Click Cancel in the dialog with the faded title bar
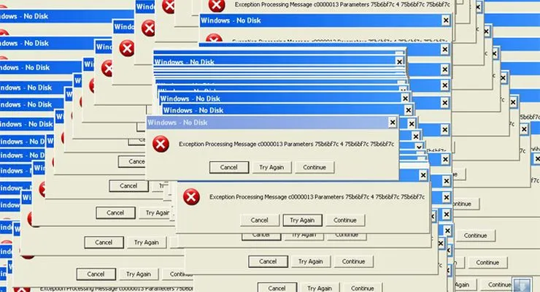The height and width of the screenshot is (292, 540). pyautogui.click(x=229, y=167)
